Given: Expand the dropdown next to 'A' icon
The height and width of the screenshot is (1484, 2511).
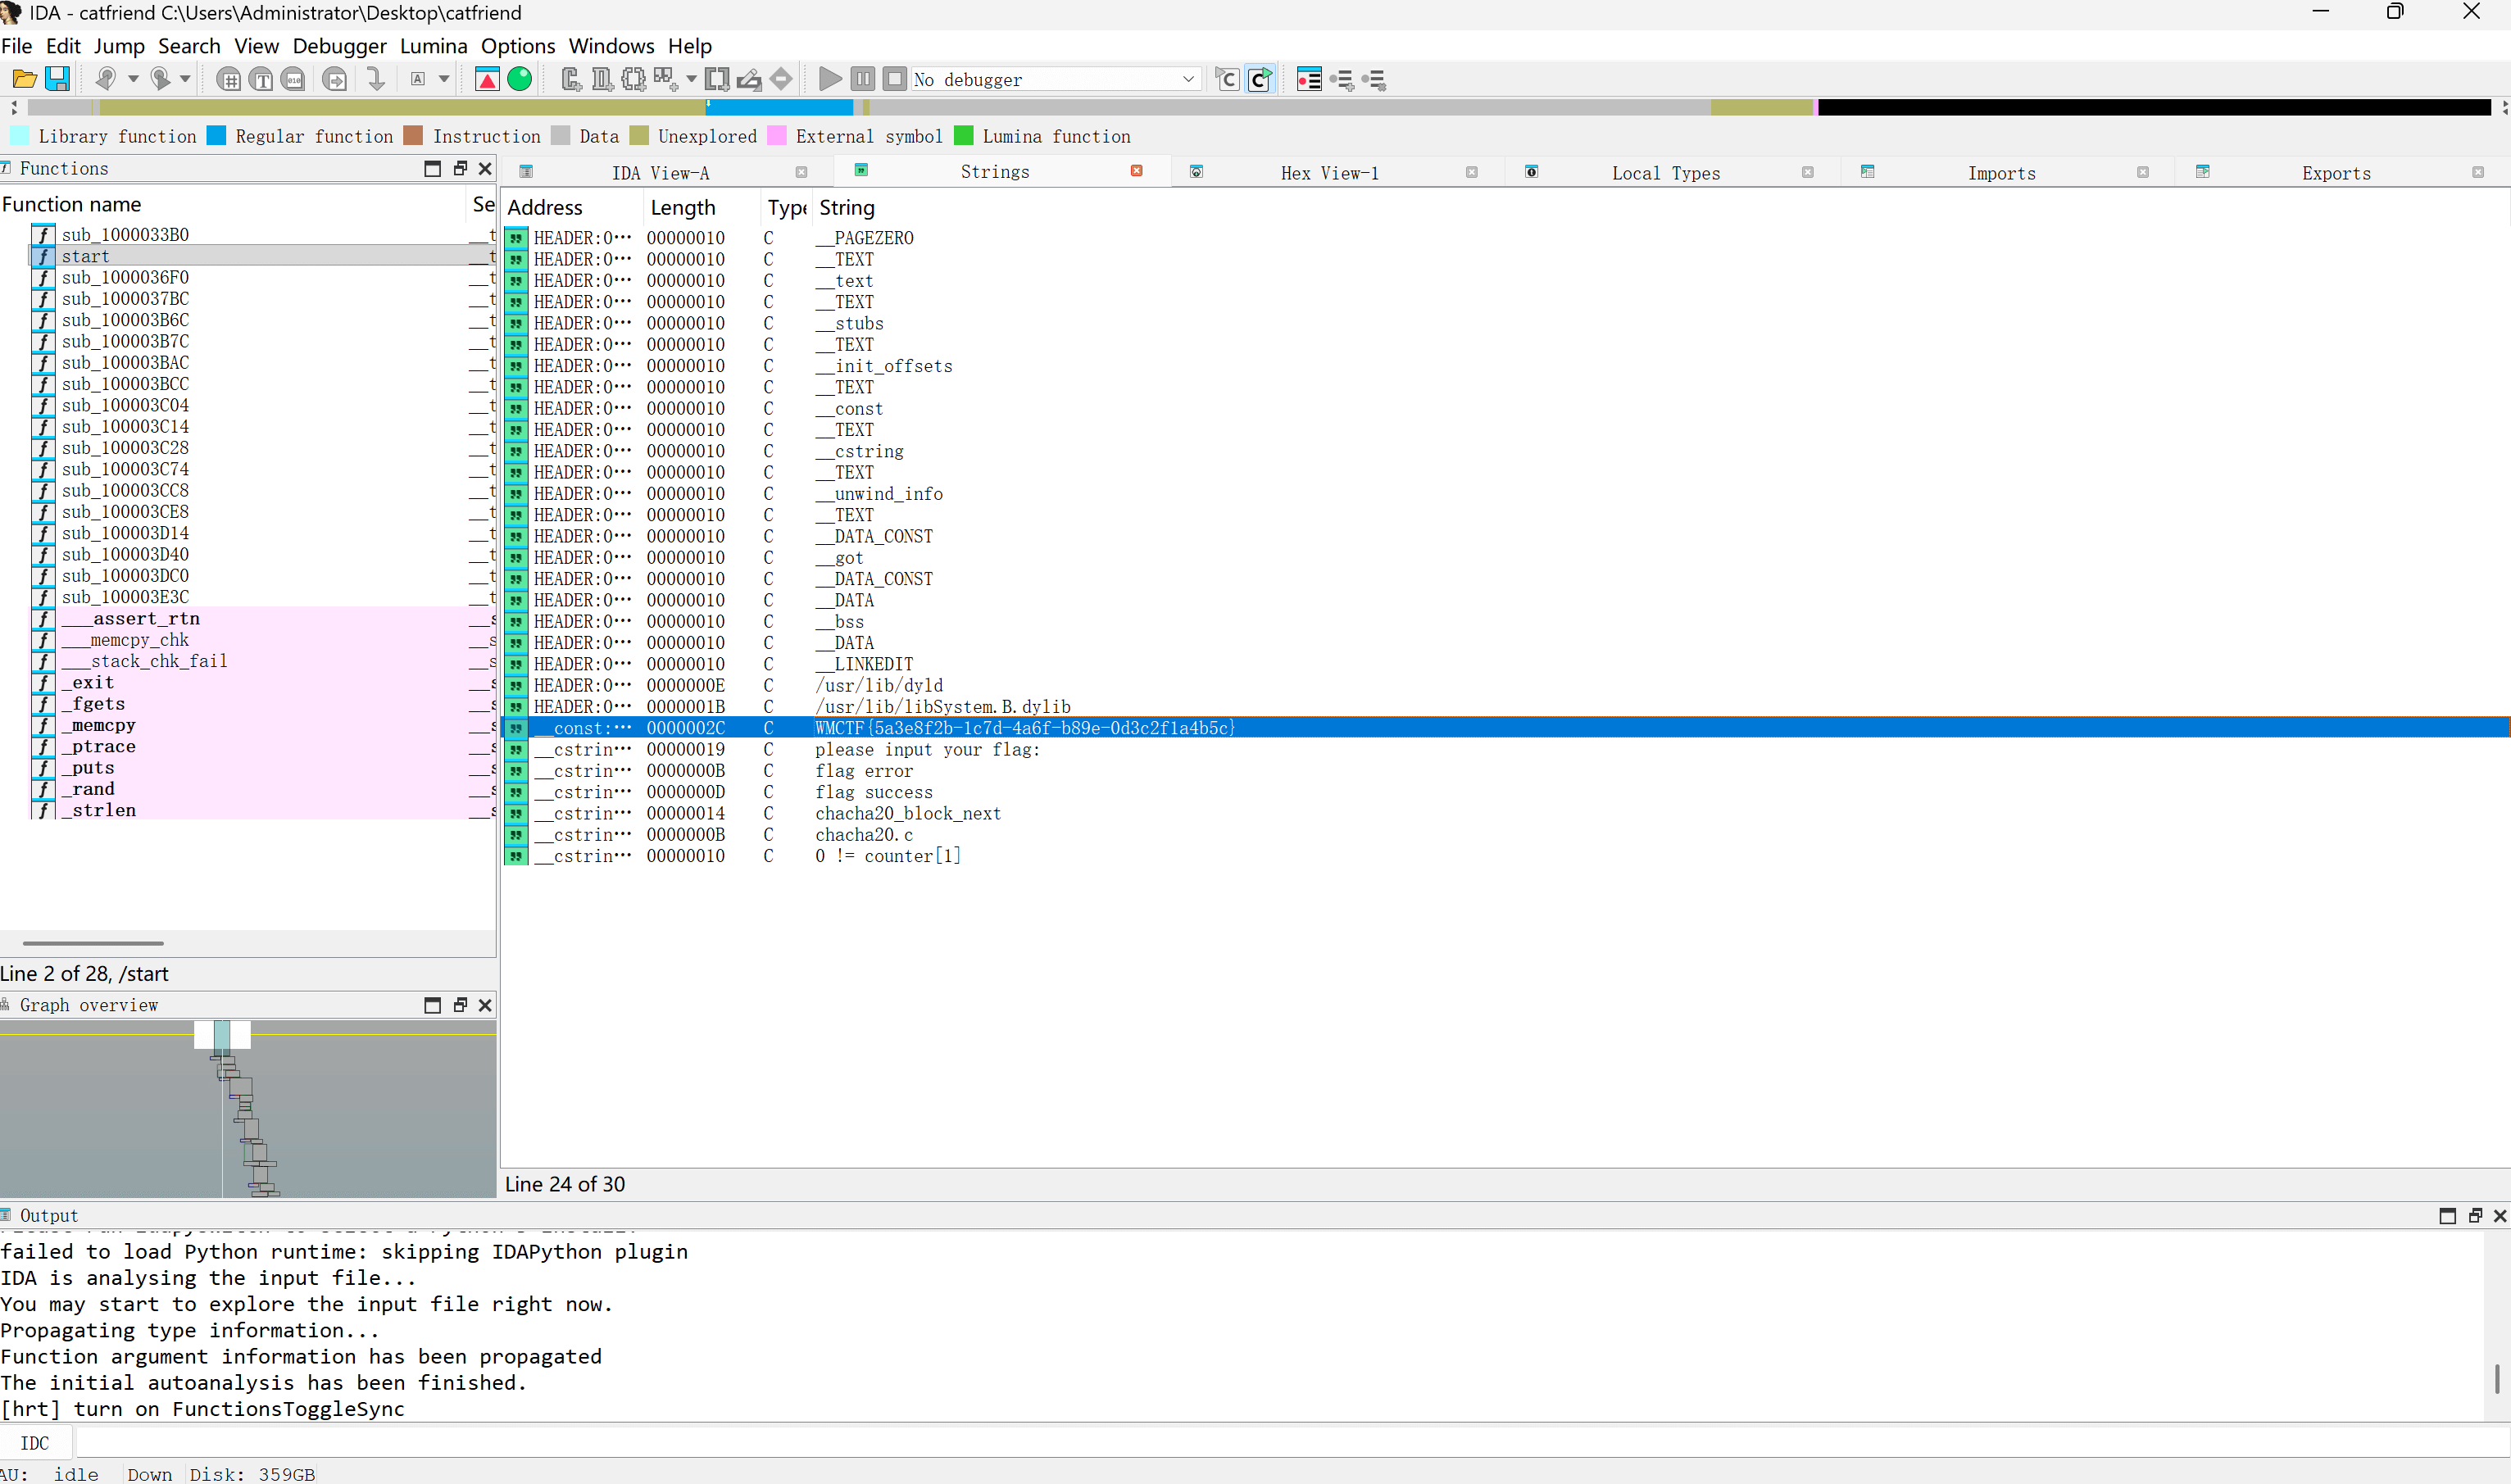Looking at the screenshot, I should click(x=444, y=79).
